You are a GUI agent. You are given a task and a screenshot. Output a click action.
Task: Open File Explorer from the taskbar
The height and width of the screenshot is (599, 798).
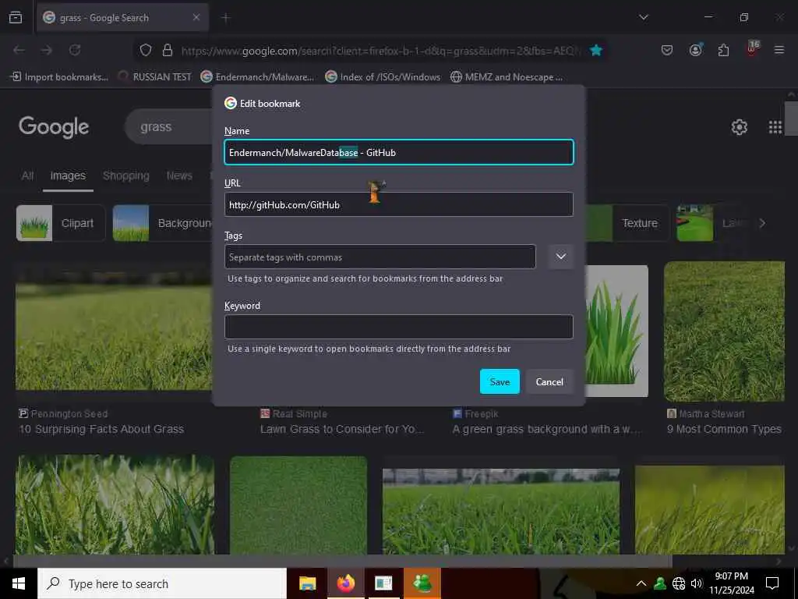pos(307,583)
